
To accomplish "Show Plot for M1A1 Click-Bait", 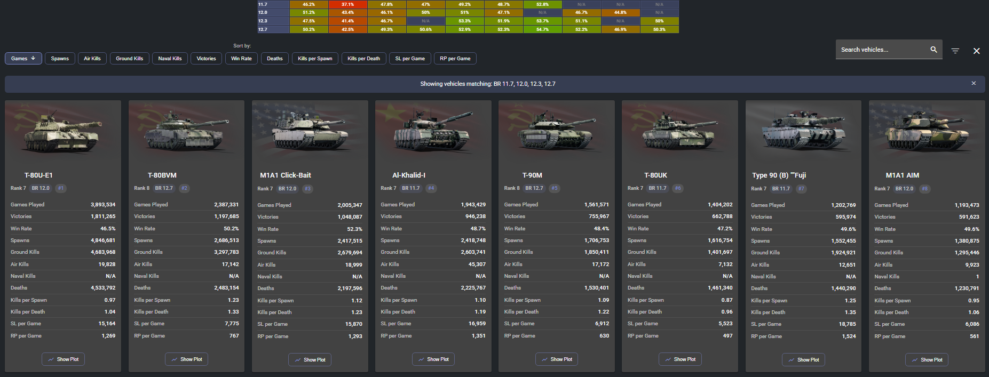I will pyautogui.click(x=310, y=360).
